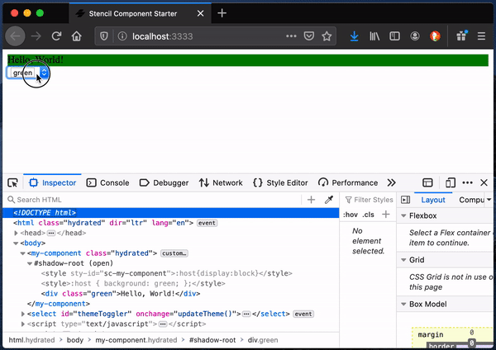Toggle Responsive Design Mode icon
496x350 pixels.
pyautogui.click(x=451, y=182)
